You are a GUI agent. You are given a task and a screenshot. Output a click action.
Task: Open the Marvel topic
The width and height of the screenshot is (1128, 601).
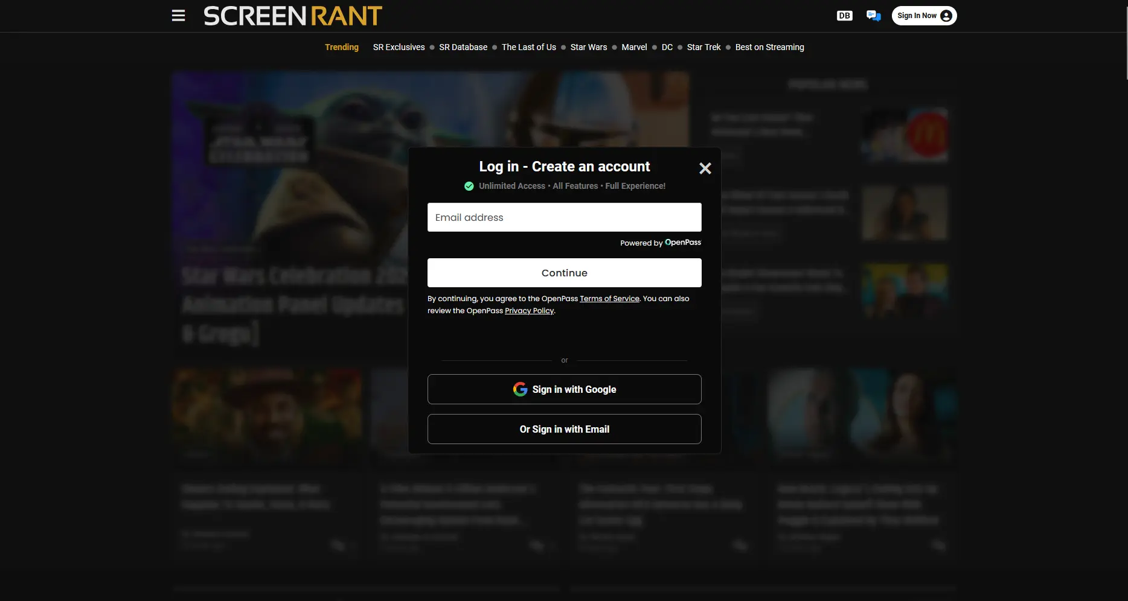[x=634, y=47]
